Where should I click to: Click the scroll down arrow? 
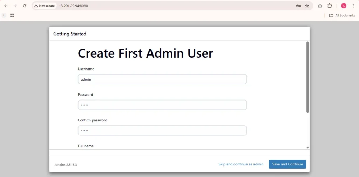pyautogui.click(x=307, y=147)
